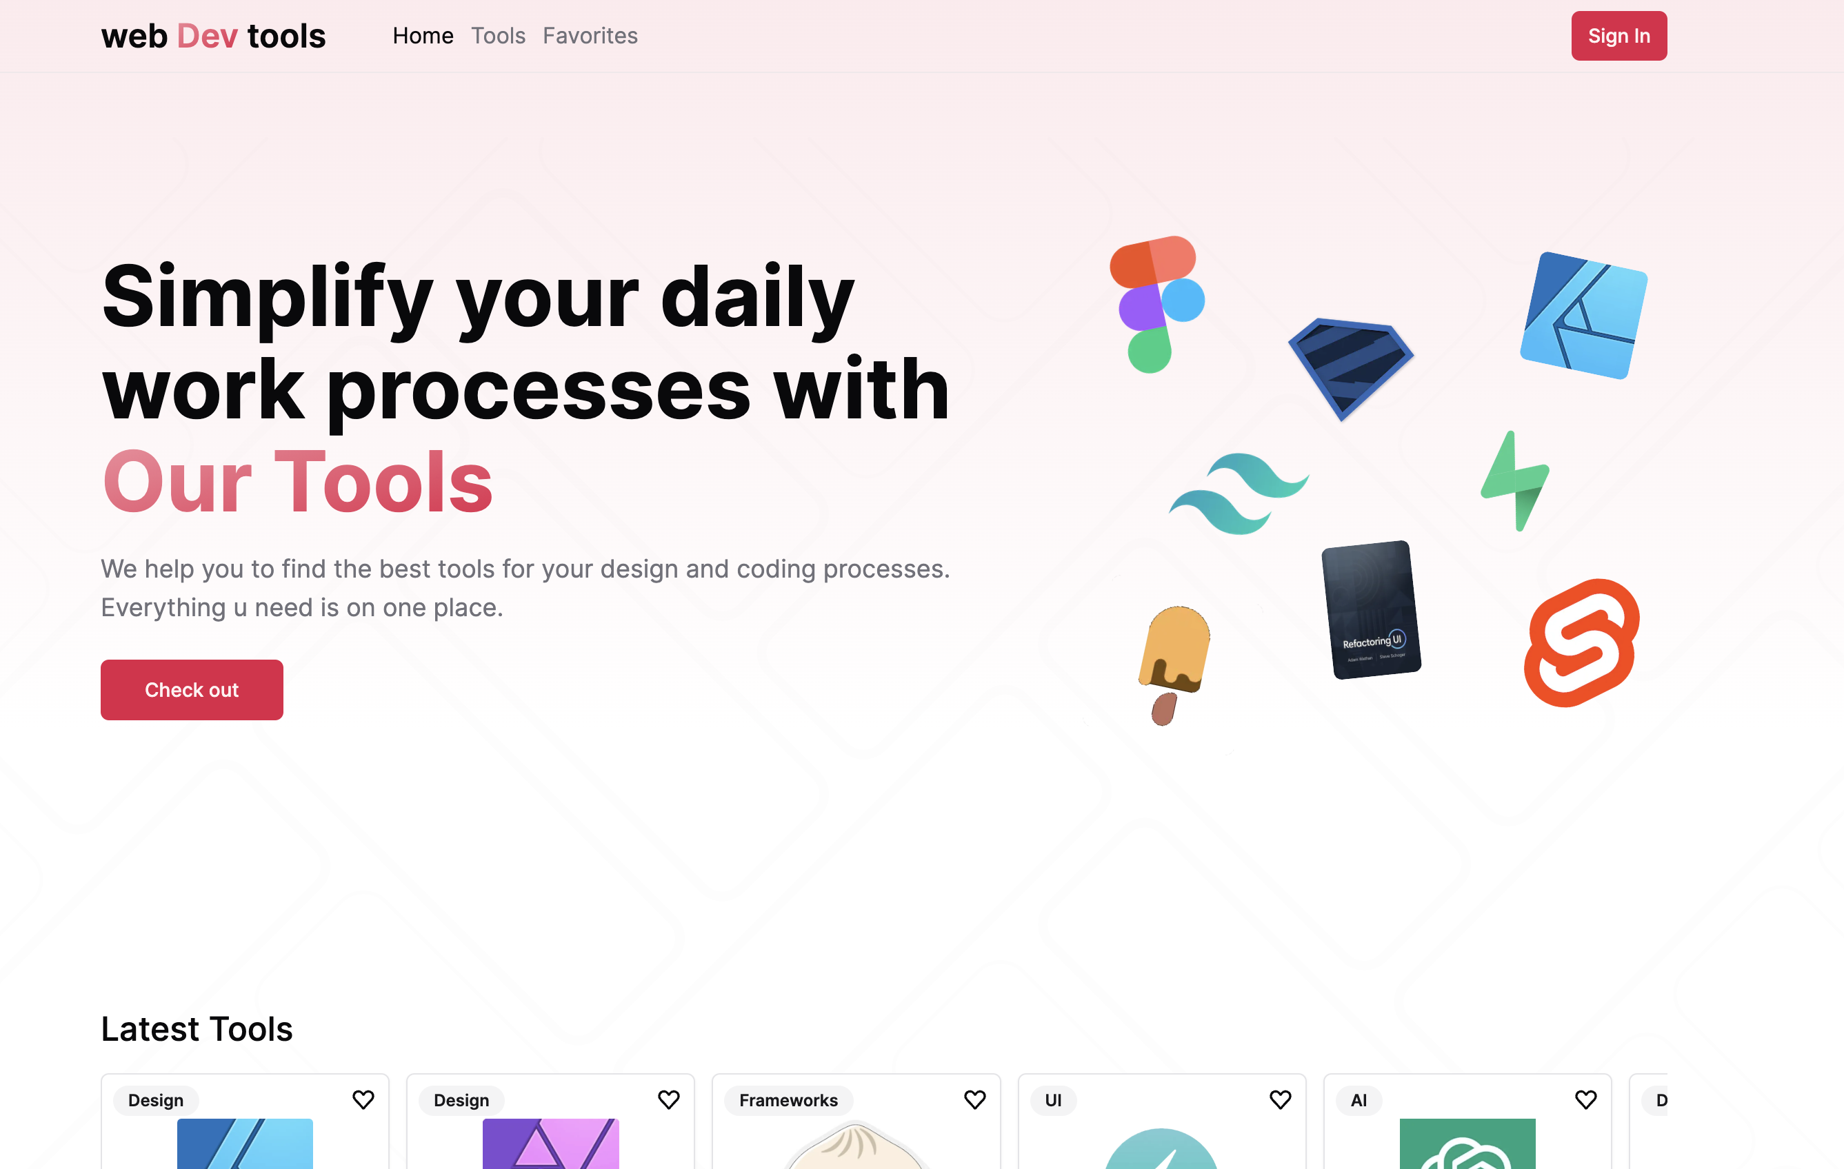Open the Favorites navigation menu
Image resolution: width=1844 pixels, height=1169 pixels.
589,35
